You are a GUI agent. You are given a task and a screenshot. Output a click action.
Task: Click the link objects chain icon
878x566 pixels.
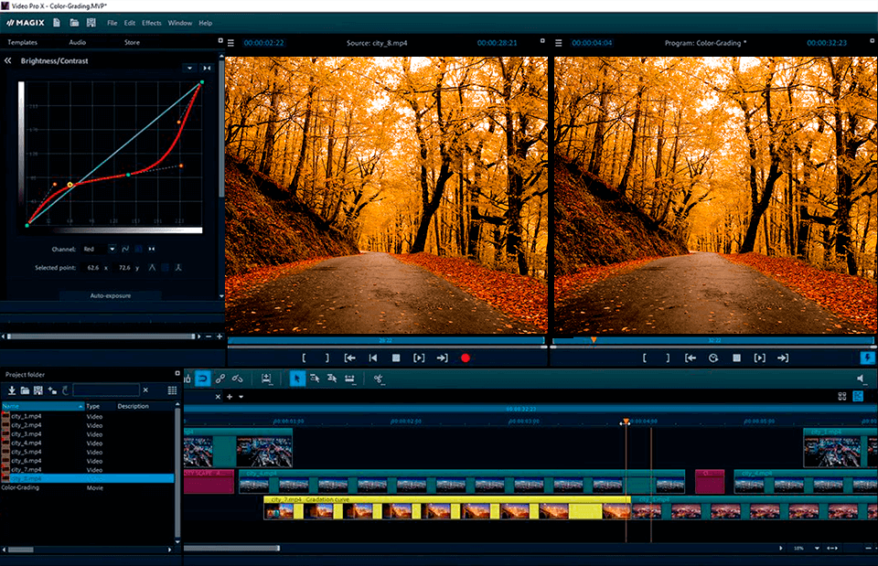coord(220,379)
